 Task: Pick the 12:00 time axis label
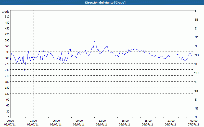(102, 121)
